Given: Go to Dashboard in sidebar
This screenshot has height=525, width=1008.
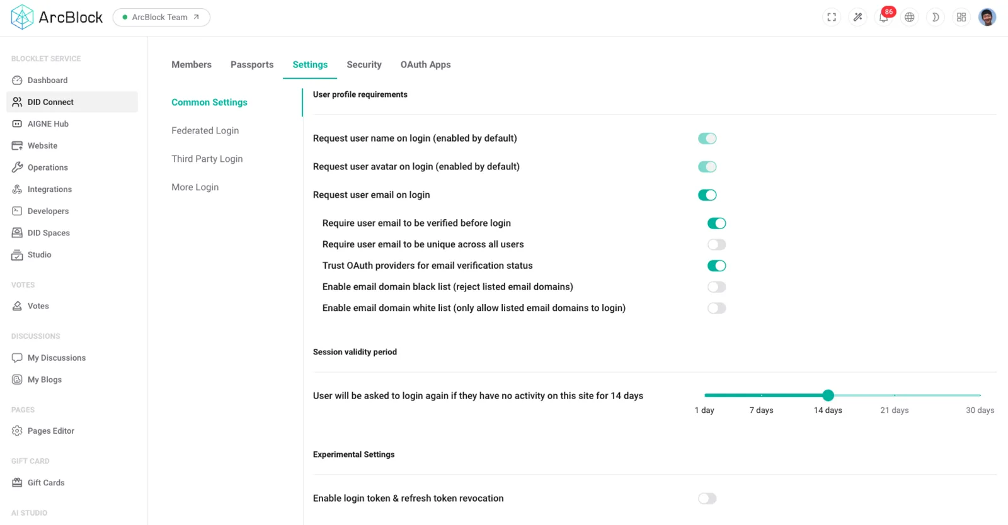Looking at the screenshot, I should coord(72,80).
